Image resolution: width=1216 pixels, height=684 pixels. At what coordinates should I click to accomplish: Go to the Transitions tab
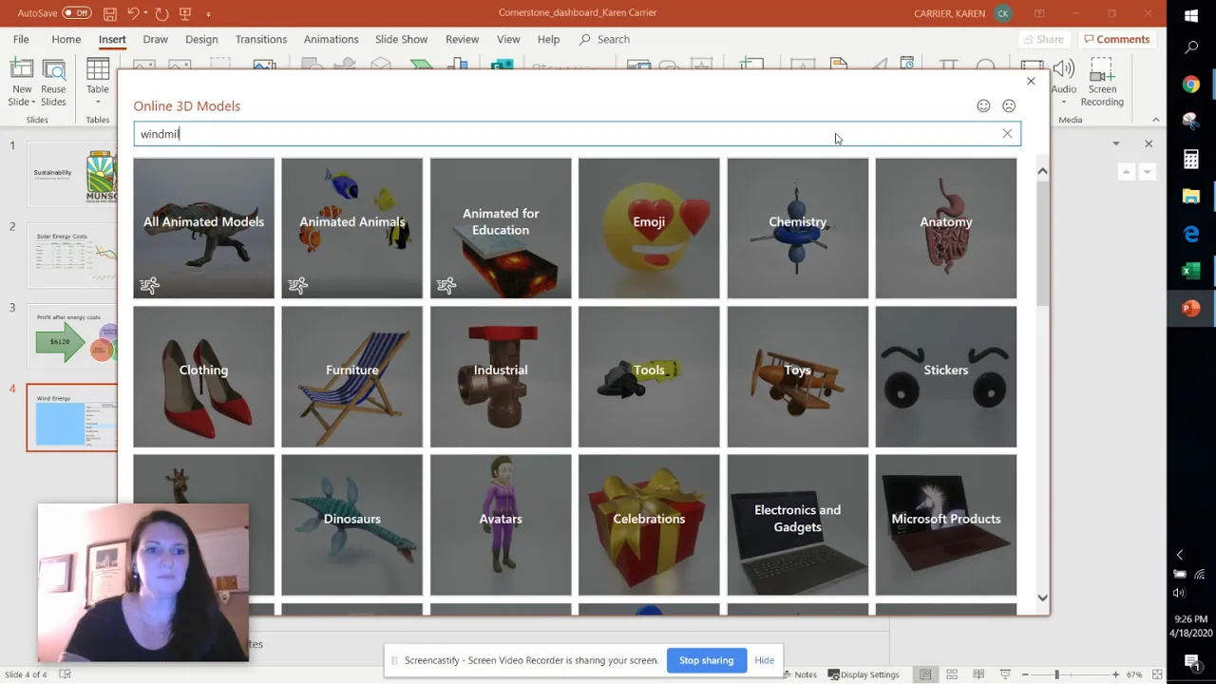click(261, 39)
